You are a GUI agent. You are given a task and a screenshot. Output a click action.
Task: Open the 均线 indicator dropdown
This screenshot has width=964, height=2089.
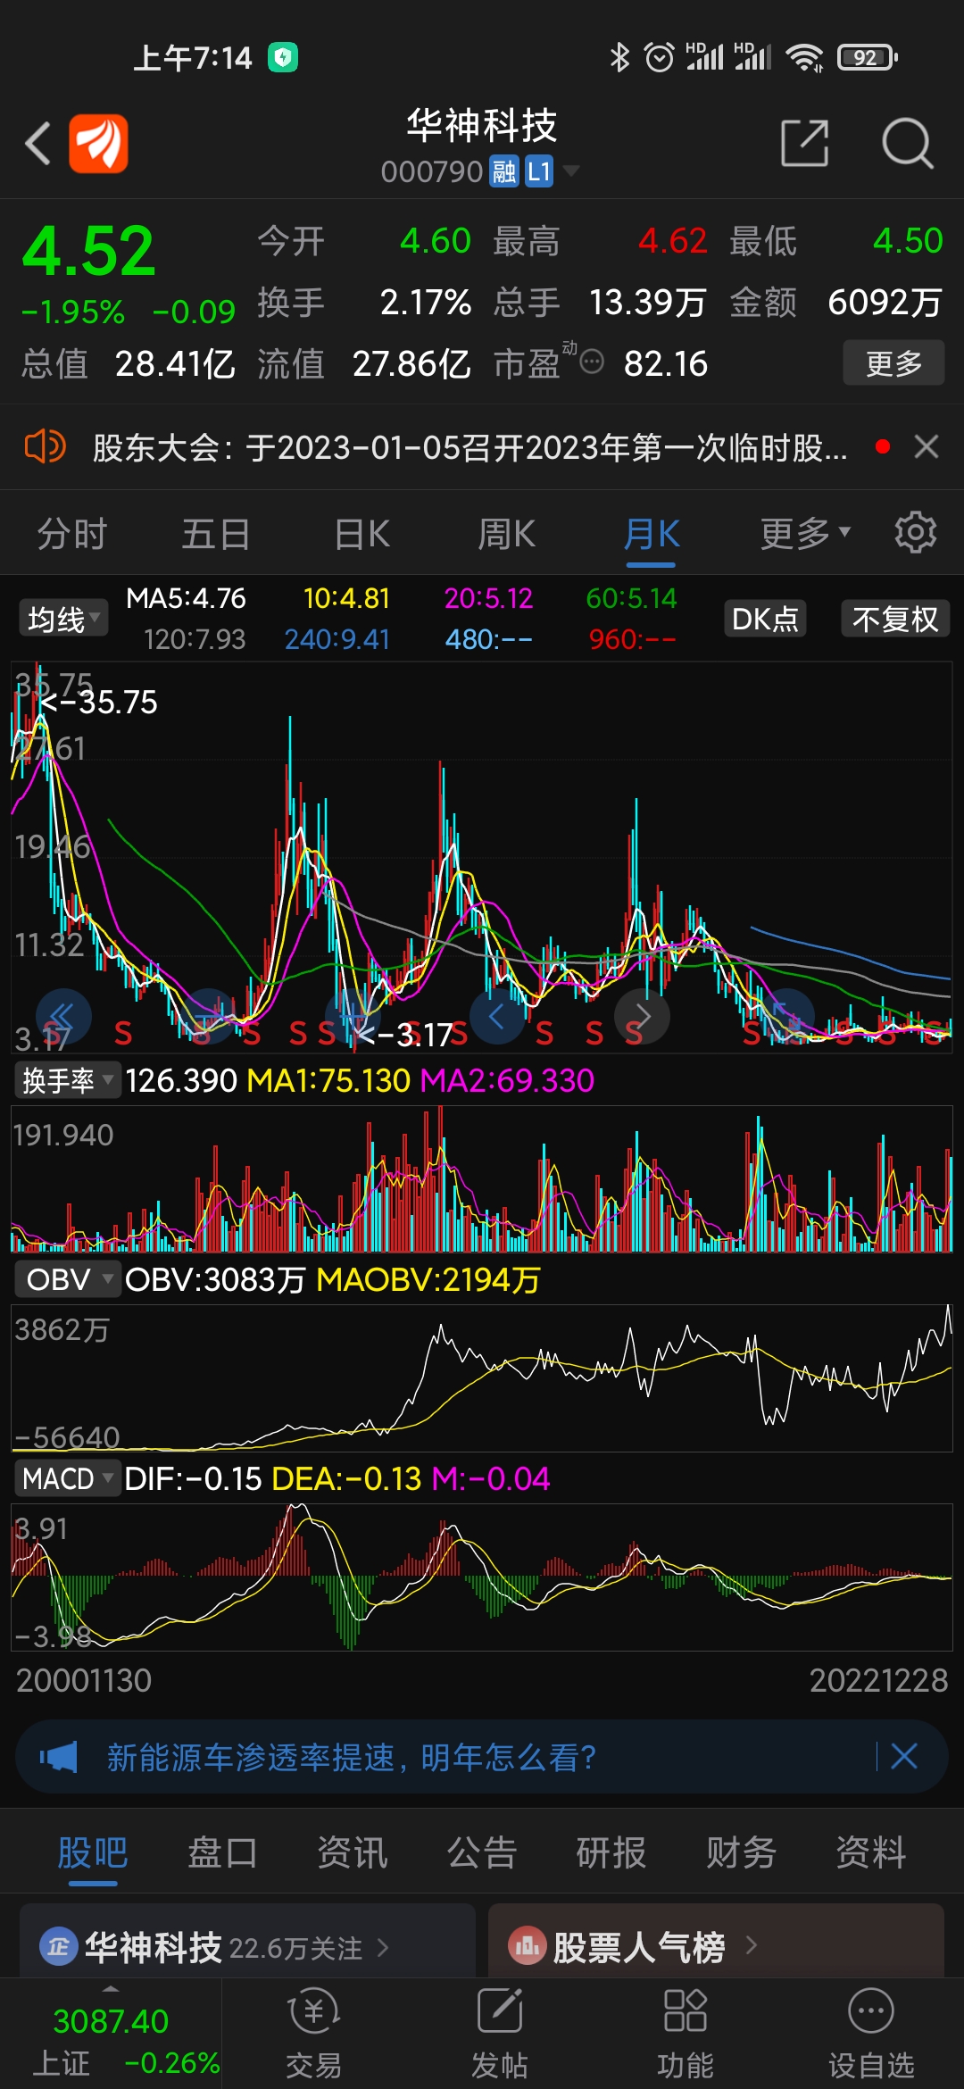point(62,618)
